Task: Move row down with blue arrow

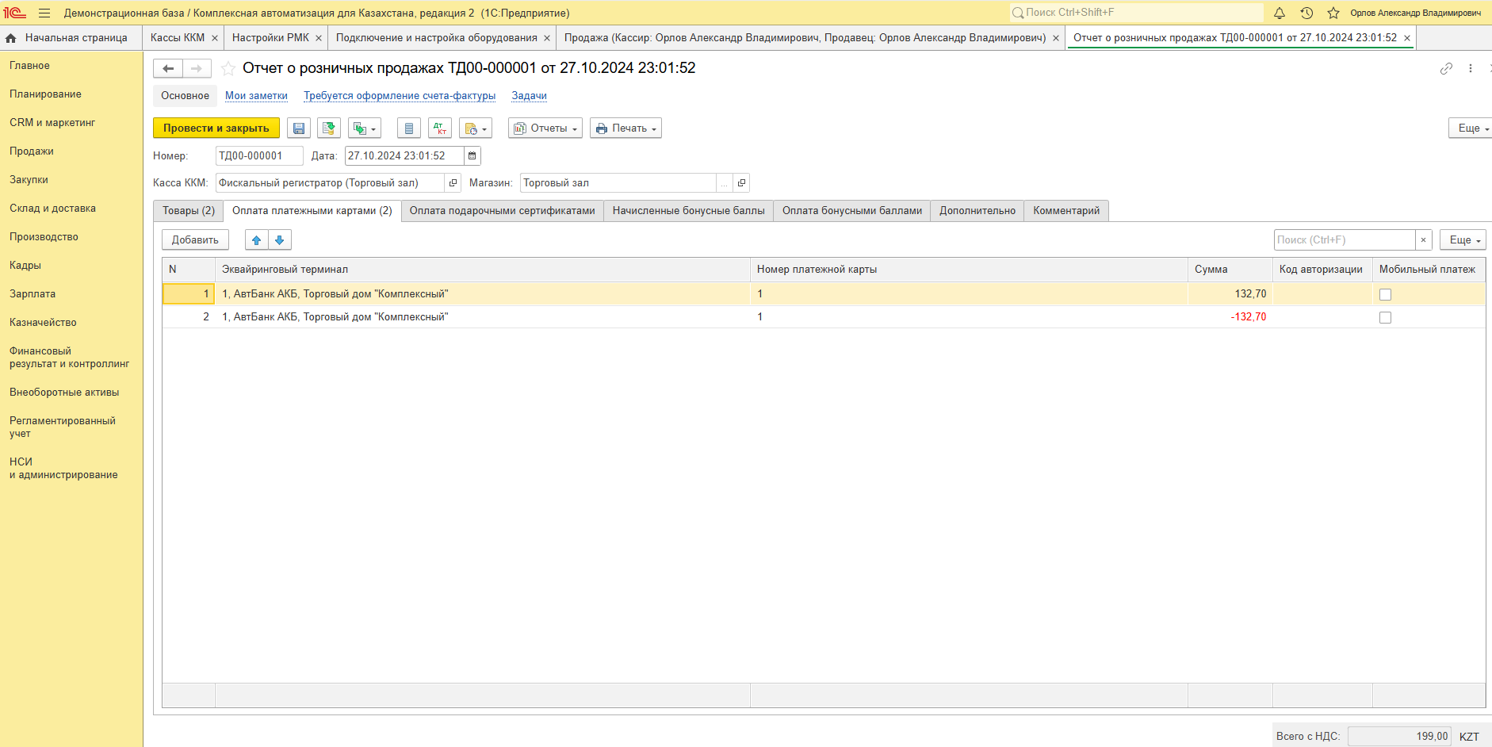Action: pos(280,240)
